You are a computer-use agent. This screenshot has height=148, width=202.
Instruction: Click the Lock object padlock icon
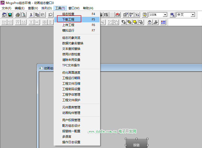(149, 22)
